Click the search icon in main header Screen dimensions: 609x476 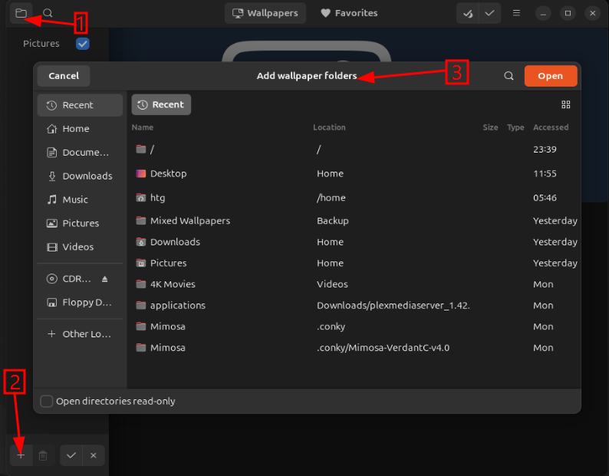[x=48, y=13]
